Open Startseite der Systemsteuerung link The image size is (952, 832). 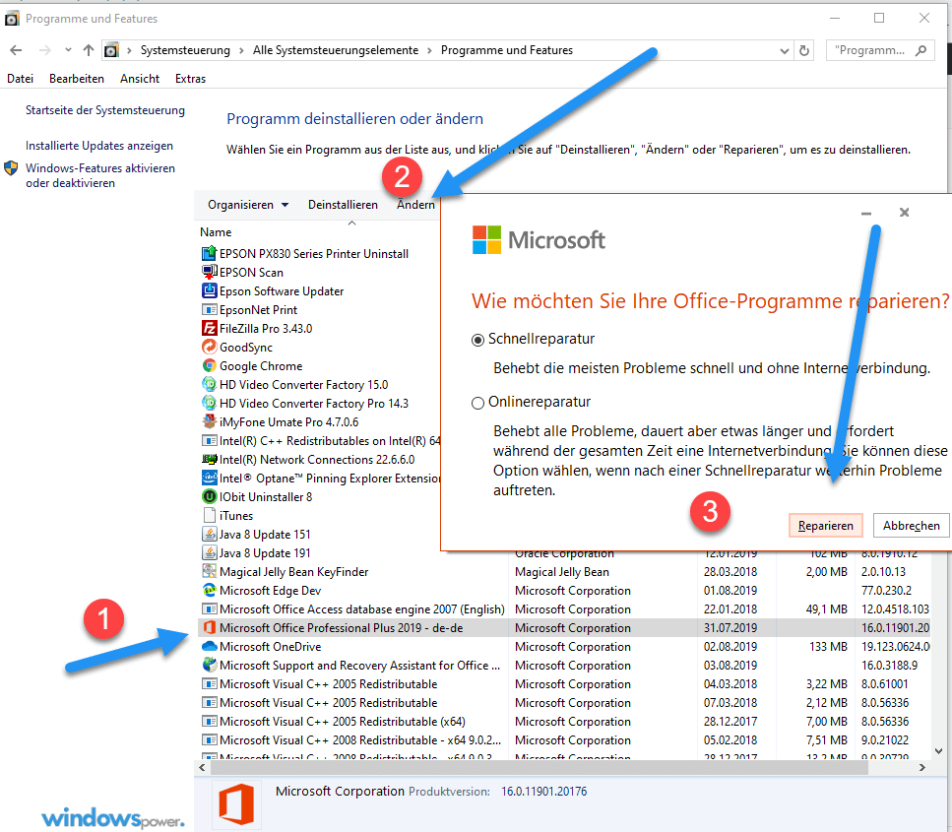tap(105, 110)
